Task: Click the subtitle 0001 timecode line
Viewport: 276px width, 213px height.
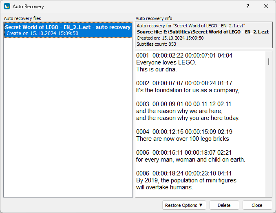Action: [184, 55]
